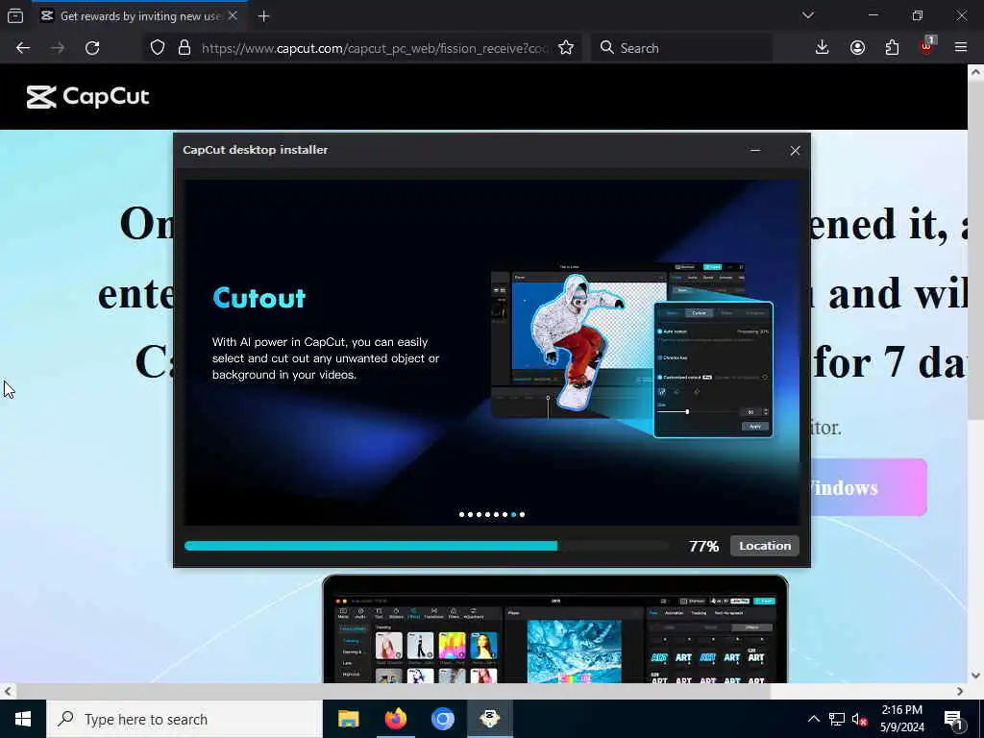Open the Firefox account icon
This screenshot has height=738, width=984.
tap(857, 48)
